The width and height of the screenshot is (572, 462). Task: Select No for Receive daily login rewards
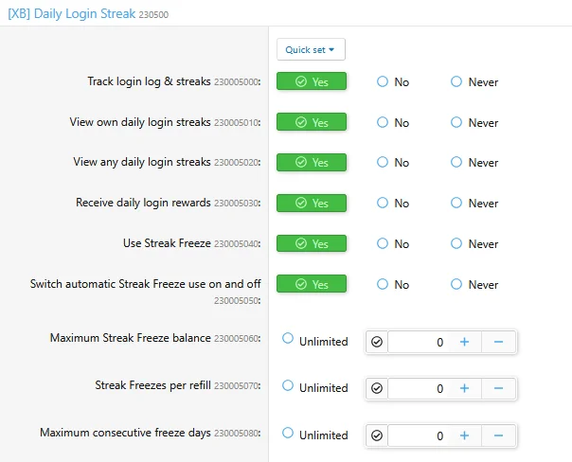[393, 204]
